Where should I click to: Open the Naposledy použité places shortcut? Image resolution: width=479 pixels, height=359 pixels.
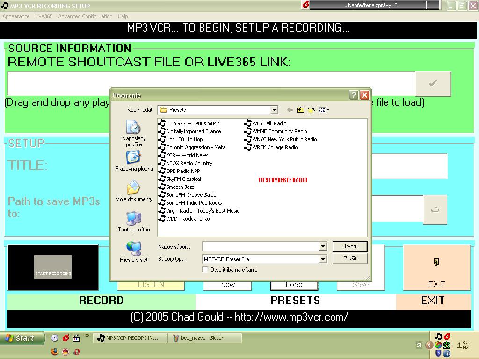tap(134, 133)
